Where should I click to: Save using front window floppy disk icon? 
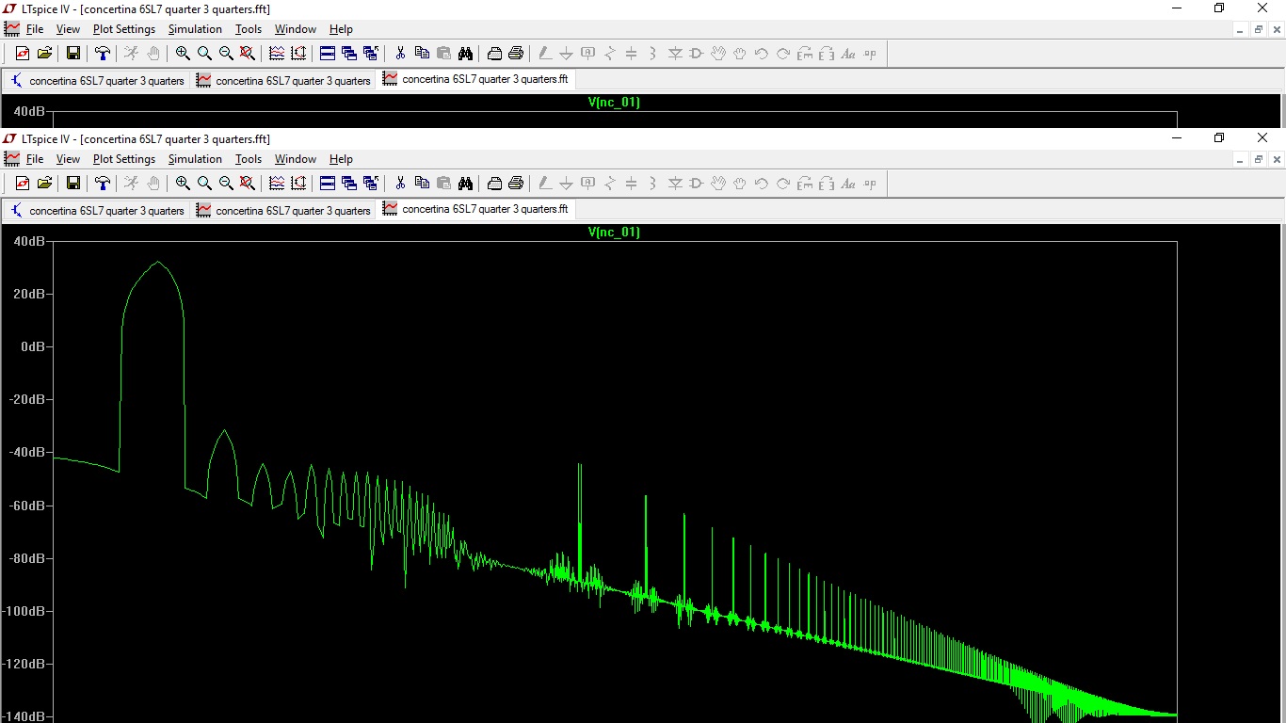pyautogui.click(x=72, y=184)
